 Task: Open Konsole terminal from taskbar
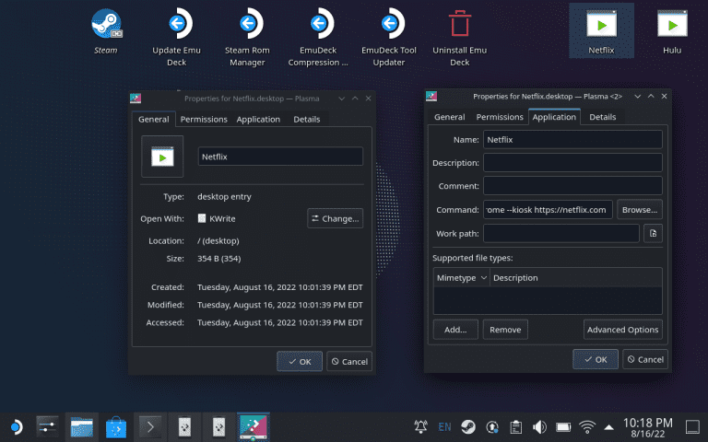pyautogui.click(x=150, y=426)
